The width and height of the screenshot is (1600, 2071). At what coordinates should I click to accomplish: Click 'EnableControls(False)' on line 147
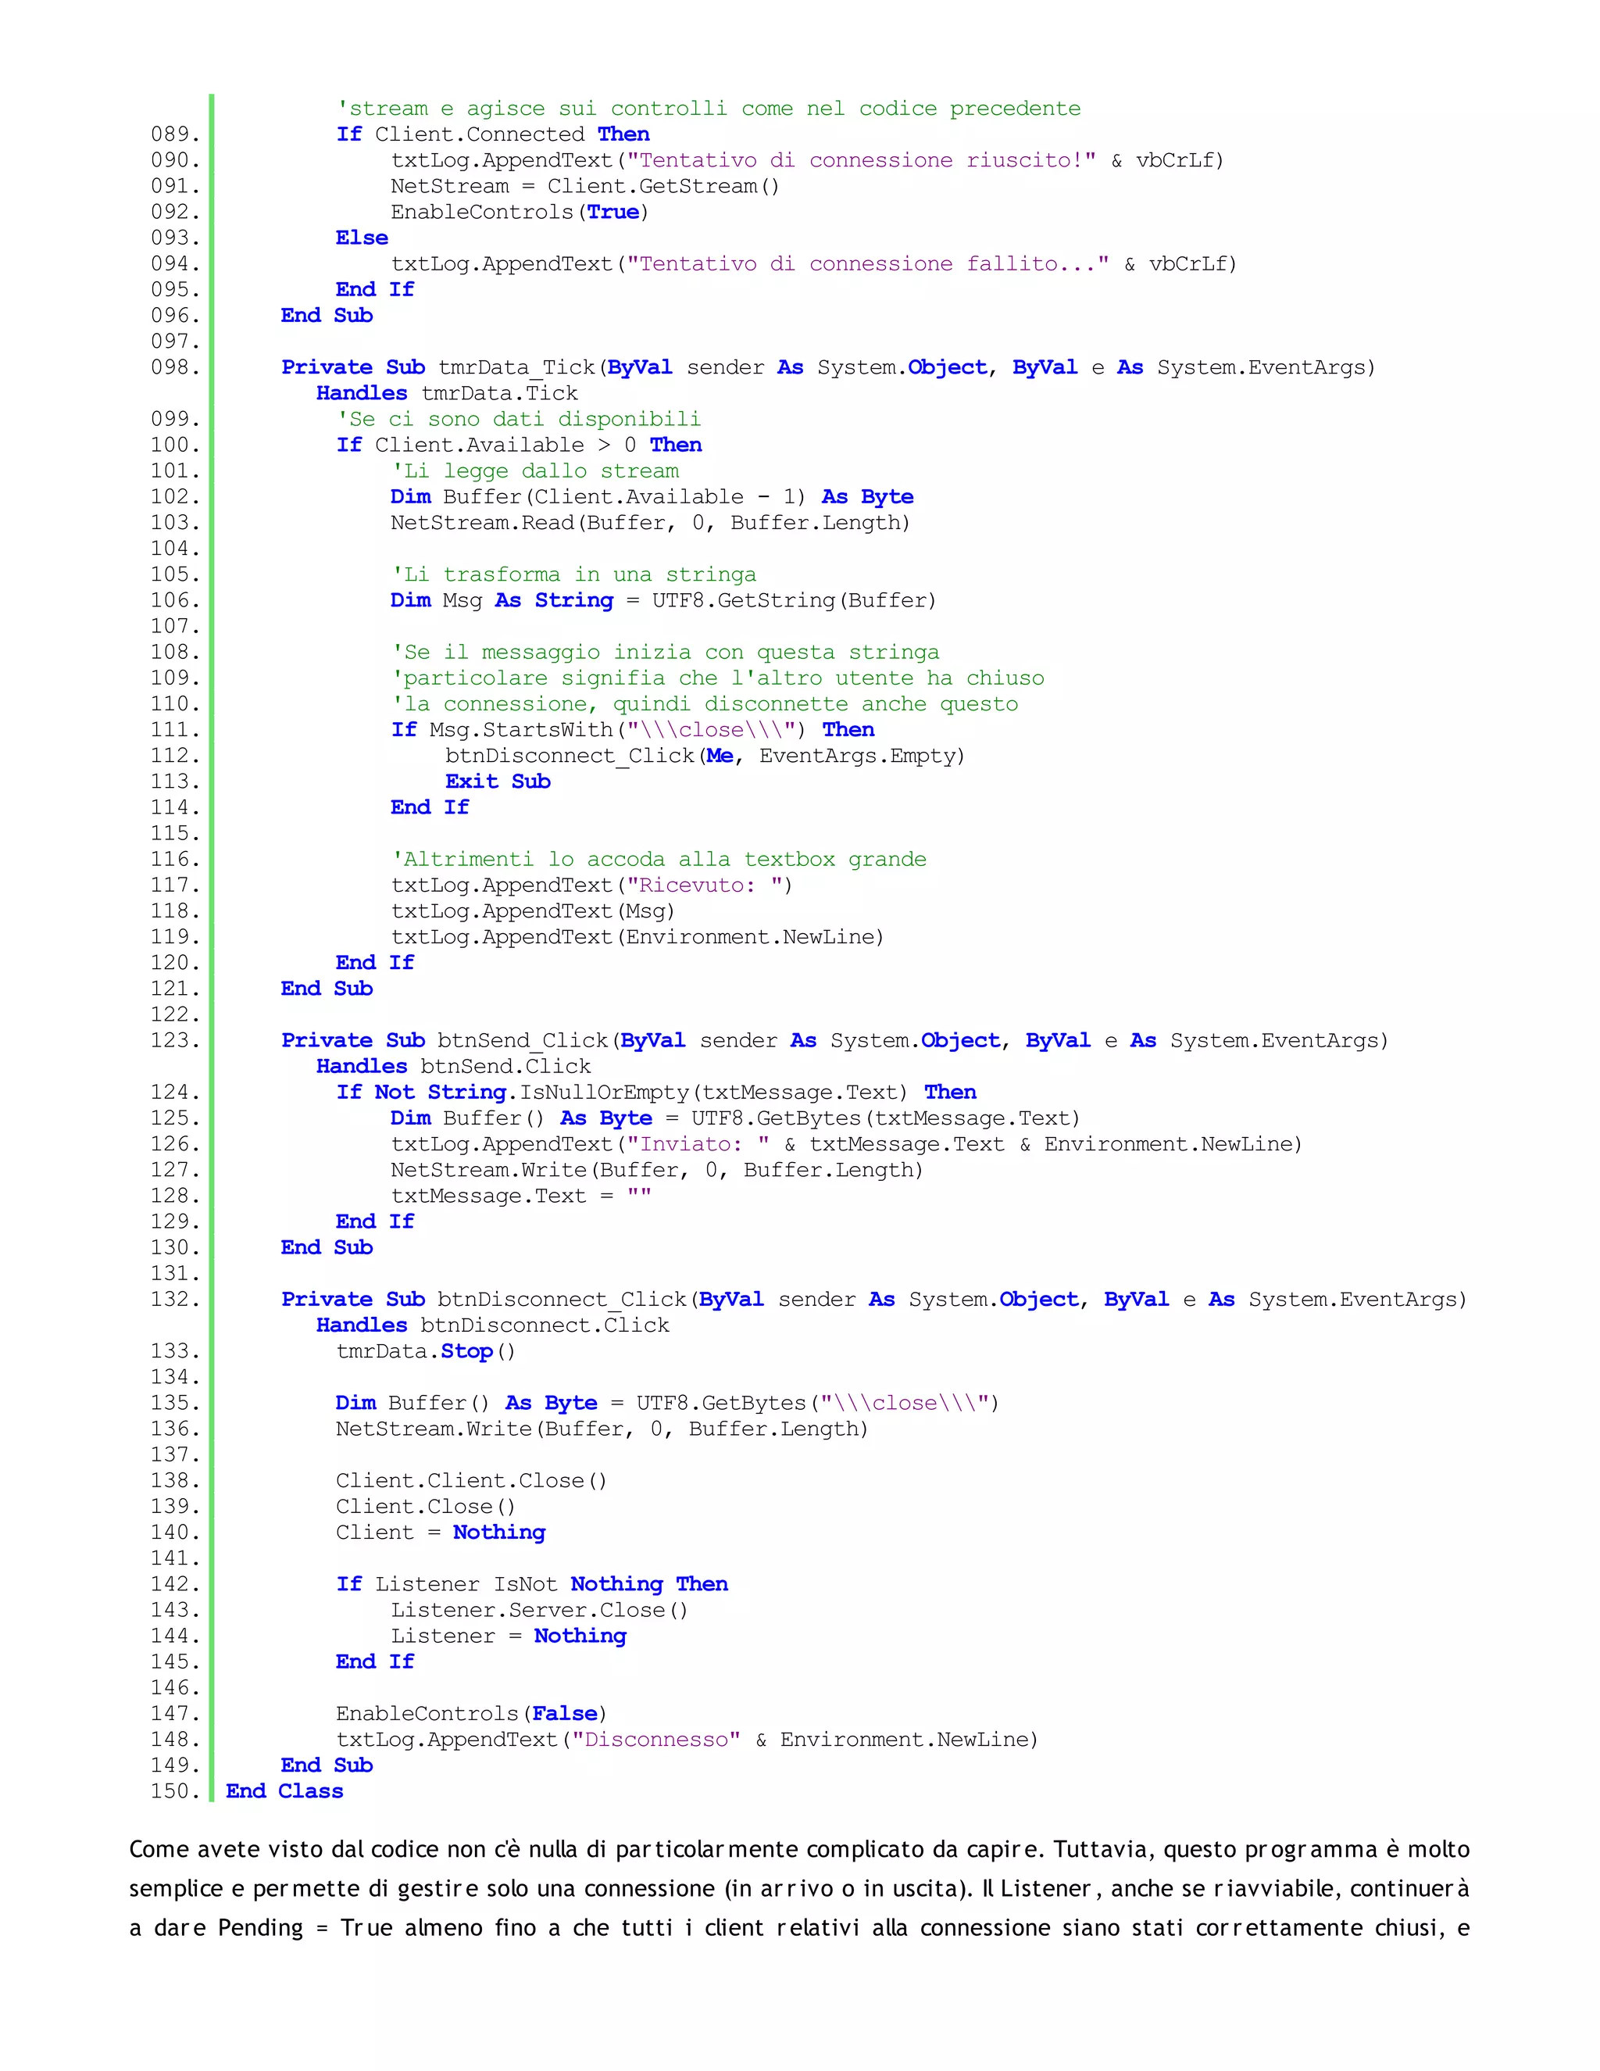[471, 1715]
